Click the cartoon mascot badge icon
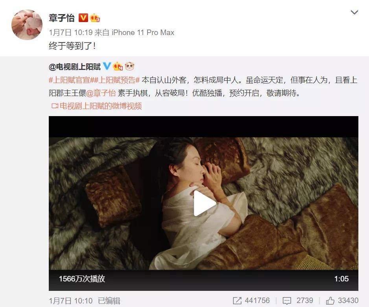Image resolution: width=369 pixels, height=307 pixels. (x=129, y=67)
